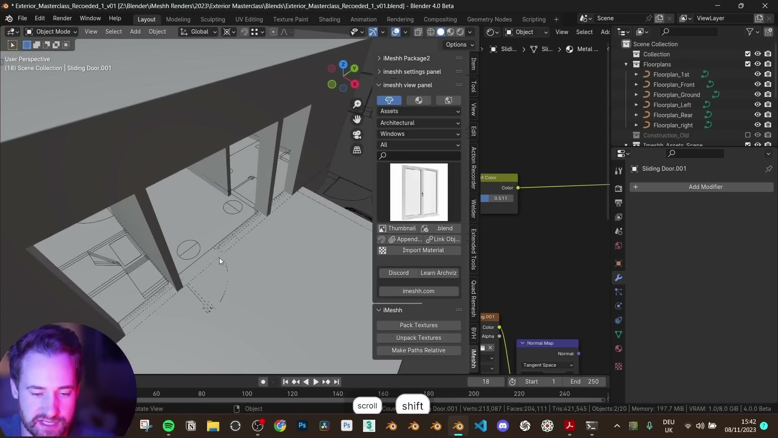The width and height of the screenshot is (778, 438).
Task: Click the sliding window asset thumbnail
Action: click(x=419, y=192)
